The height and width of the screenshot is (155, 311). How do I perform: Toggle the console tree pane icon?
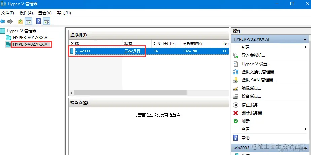point(28,22)
